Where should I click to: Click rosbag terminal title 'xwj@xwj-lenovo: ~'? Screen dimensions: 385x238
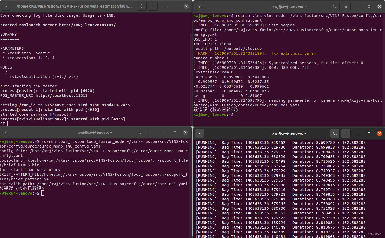(289, 133)
